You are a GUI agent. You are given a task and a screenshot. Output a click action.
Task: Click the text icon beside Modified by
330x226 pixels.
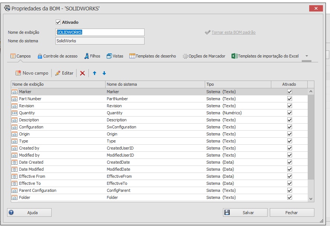pos(14,155)
